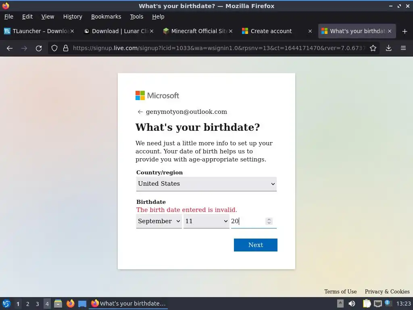
Task: Click the Microsoft logo
Action: pyautogui.click(x=157, y=95)
